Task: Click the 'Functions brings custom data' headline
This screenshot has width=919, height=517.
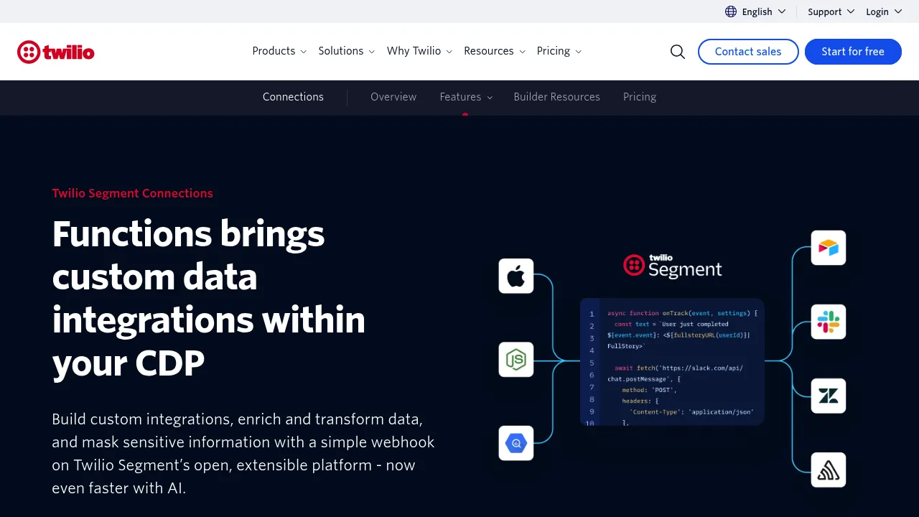Action: pos(209,298)
